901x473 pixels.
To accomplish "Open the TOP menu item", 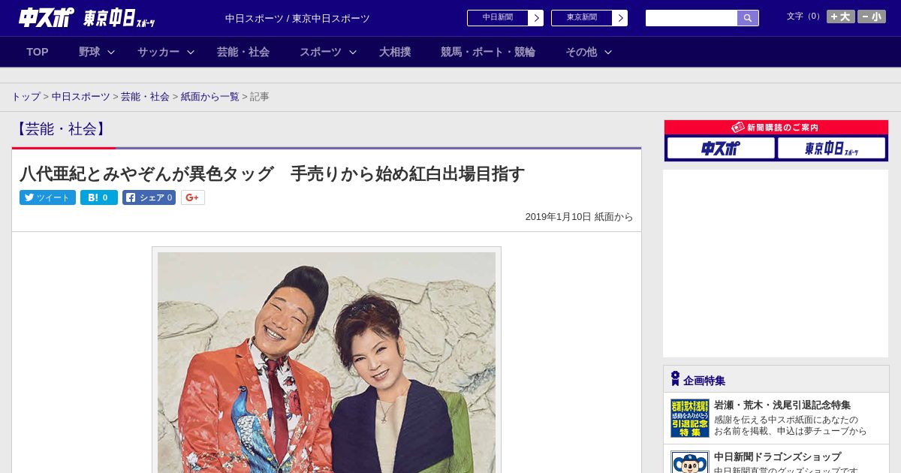I will [38, 52].
